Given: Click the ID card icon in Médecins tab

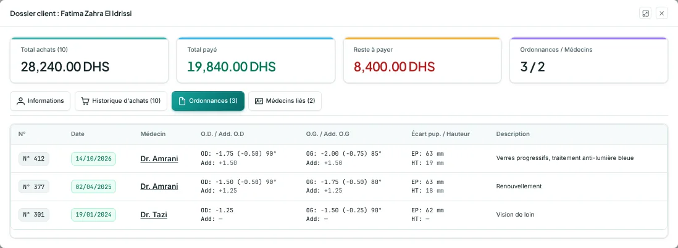Looking at the screenshot, I should [259, 101].
